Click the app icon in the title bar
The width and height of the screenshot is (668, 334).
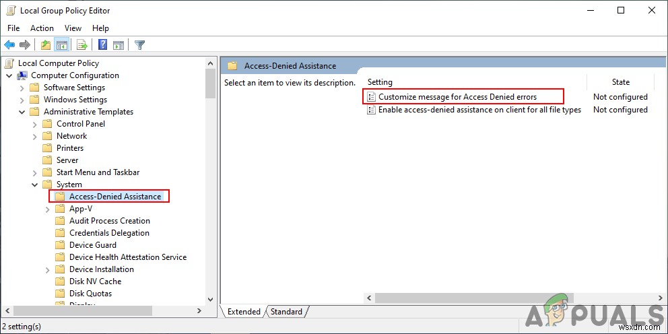tap(11, 11)
